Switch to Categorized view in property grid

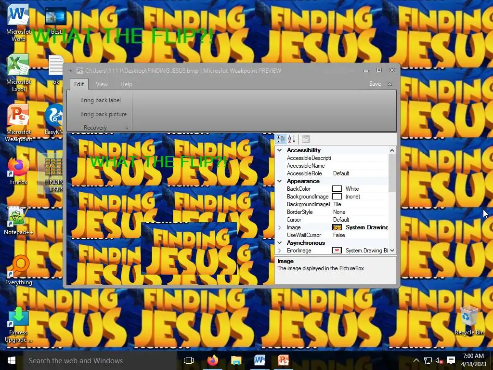click(281, 139)
